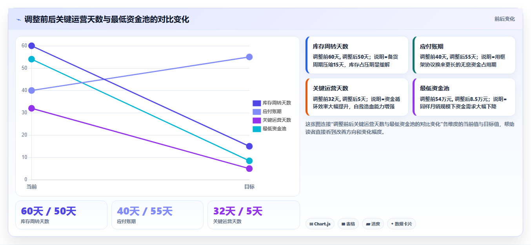Click the 库存周转天数 caption under 60天 / 50天
This screenshot has width=531, height=245.
pos(35,222)
